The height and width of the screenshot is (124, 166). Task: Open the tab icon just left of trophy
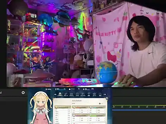pyautogui.click(x=83, y=94)
